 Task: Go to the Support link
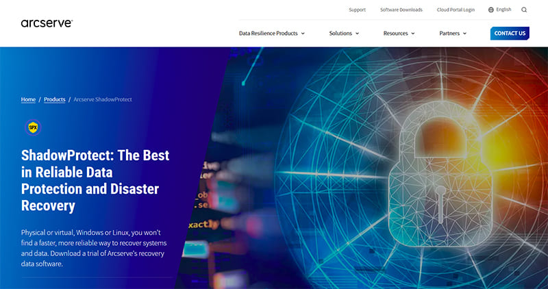[x=357, y=10]
